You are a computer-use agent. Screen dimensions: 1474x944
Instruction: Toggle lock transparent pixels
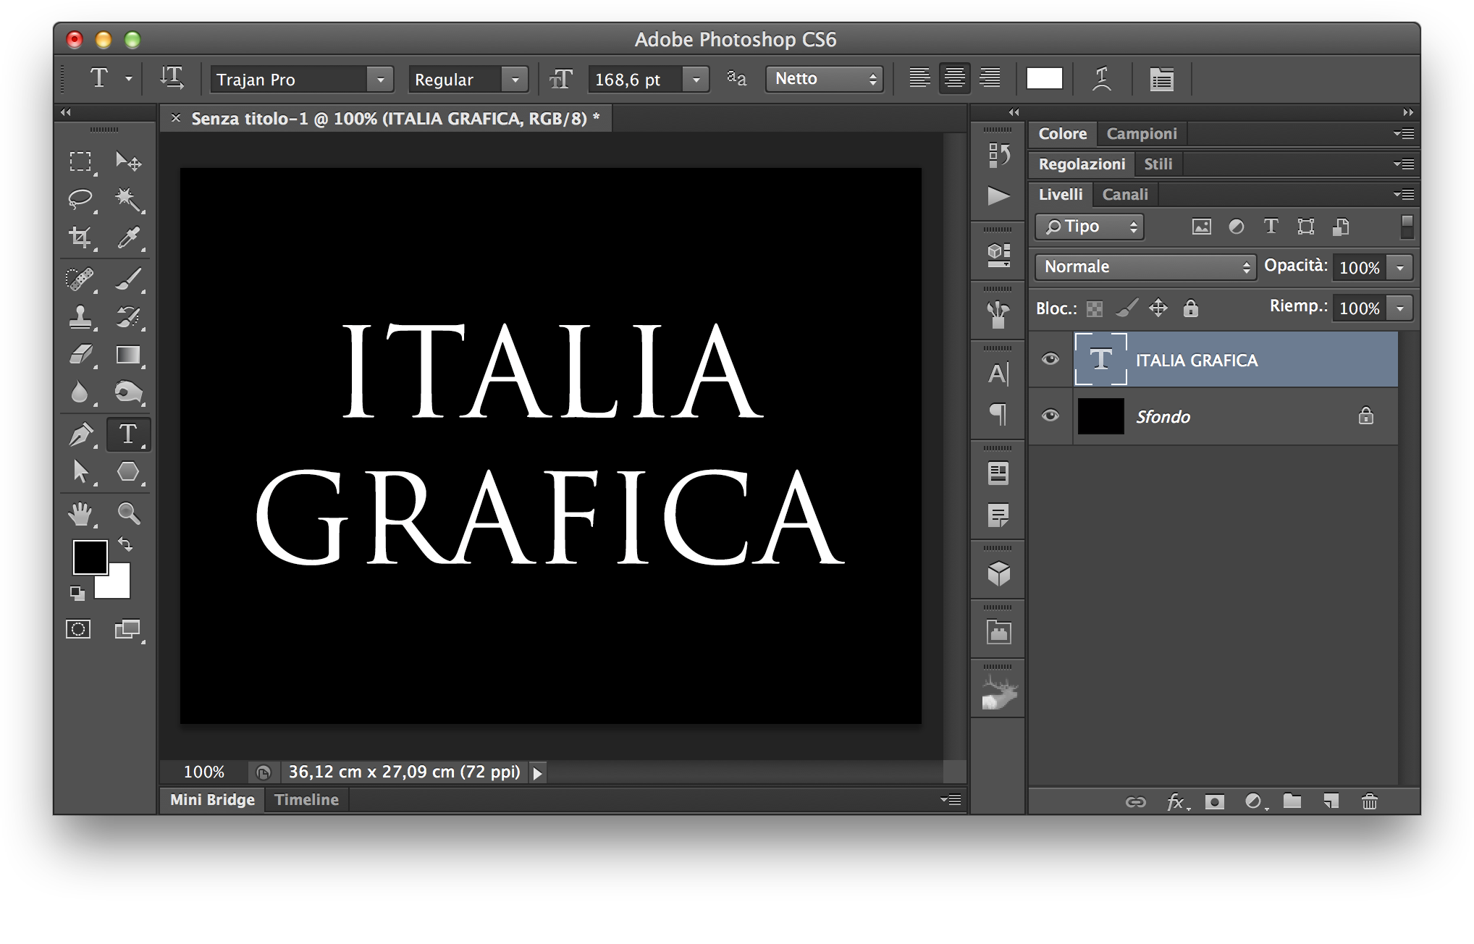pos(1095,309)
